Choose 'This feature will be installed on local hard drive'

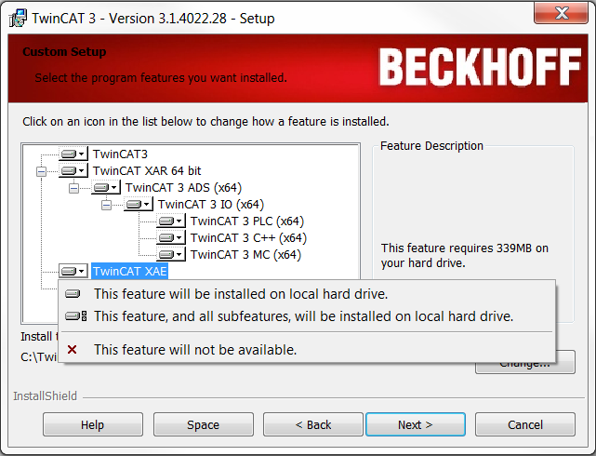coord(307,294)
